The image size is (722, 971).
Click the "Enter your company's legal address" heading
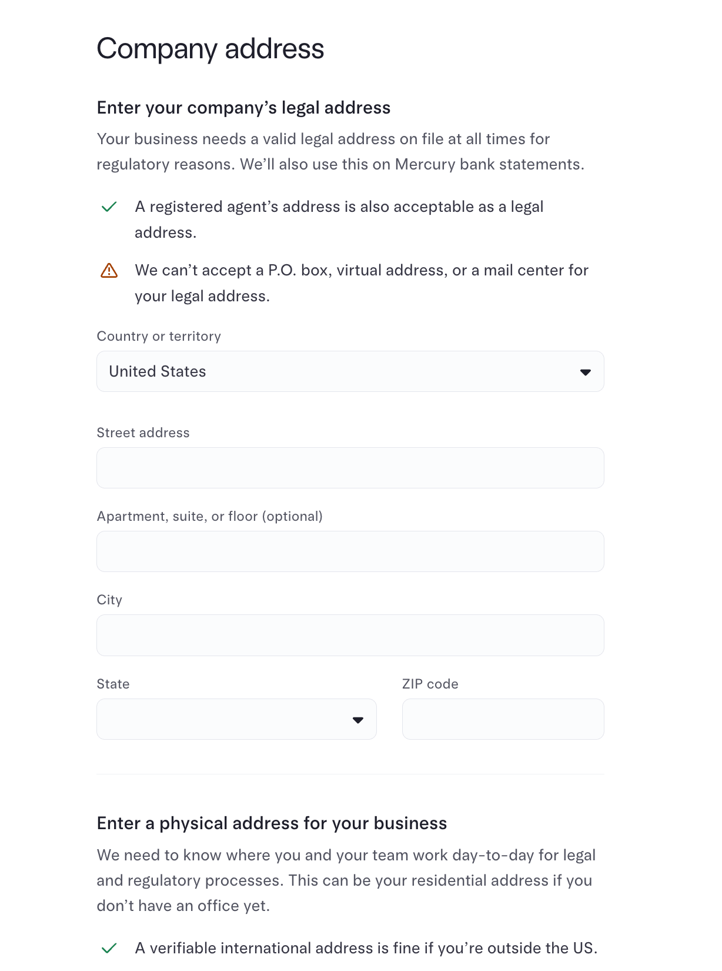coord(243,108)
